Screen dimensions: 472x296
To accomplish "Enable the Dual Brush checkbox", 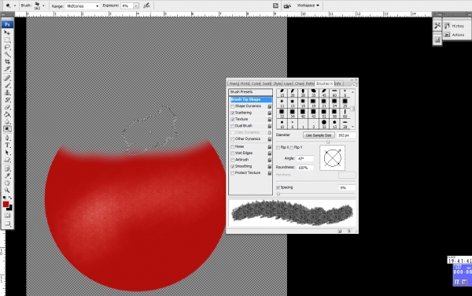I will pos(232,126).
